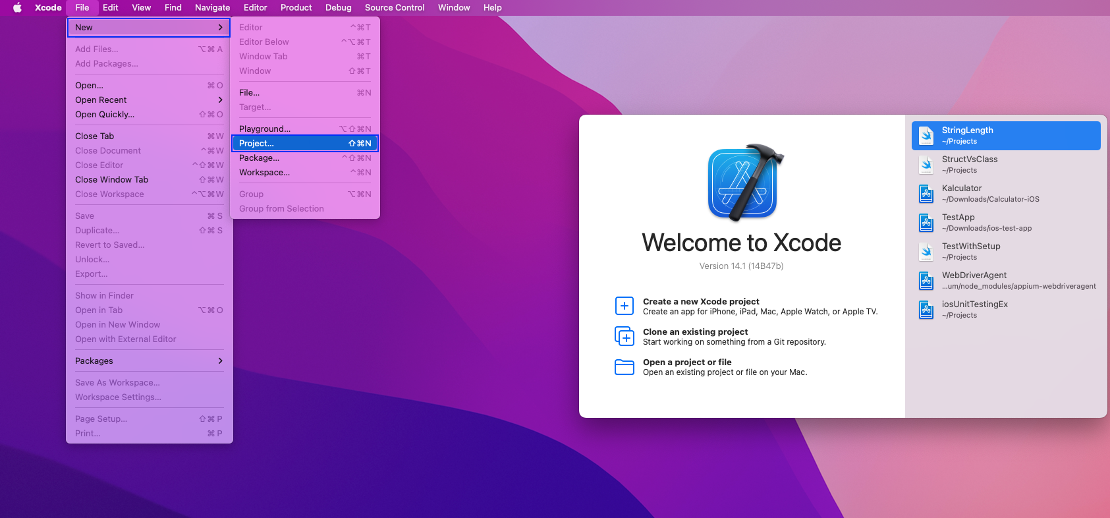Open the View menu
Image resolution: width=1110 pixels, height=518 pixels.
pos(142,8)
